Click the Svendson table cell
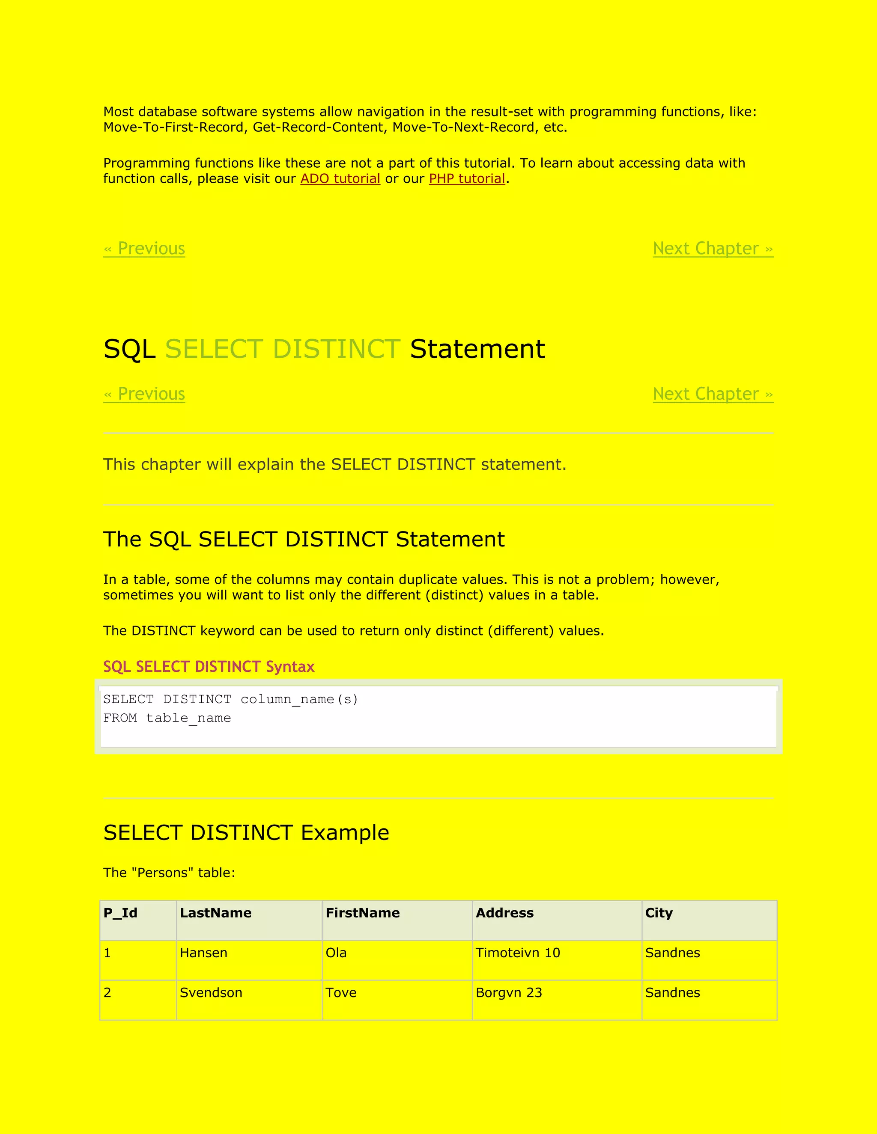The image size is (877, 1134). click(210, 993)
